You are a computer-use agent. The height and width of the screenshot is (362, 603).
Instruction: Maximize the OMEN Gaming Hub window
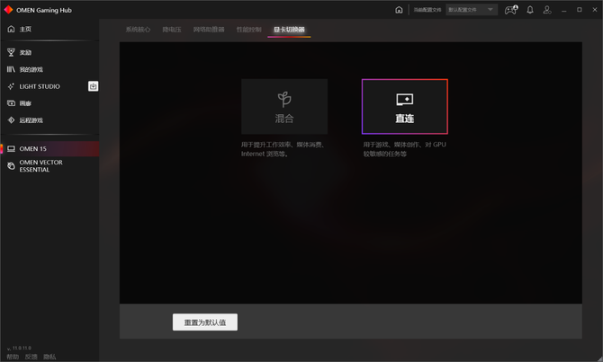pyautogui.click(x=580, y=10)
